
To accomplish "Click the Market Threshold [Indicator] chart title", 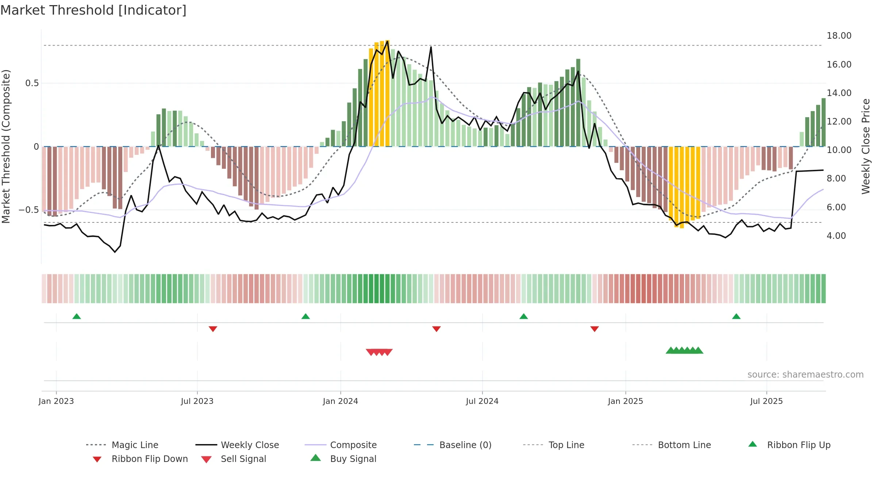I will point(93,10).
